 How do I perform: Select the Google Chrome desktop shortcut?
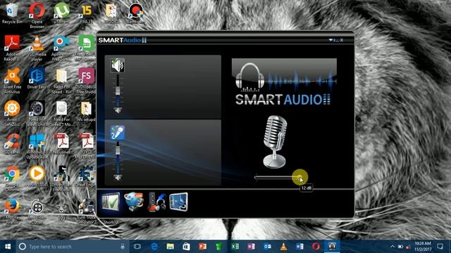tap(12, 179)
